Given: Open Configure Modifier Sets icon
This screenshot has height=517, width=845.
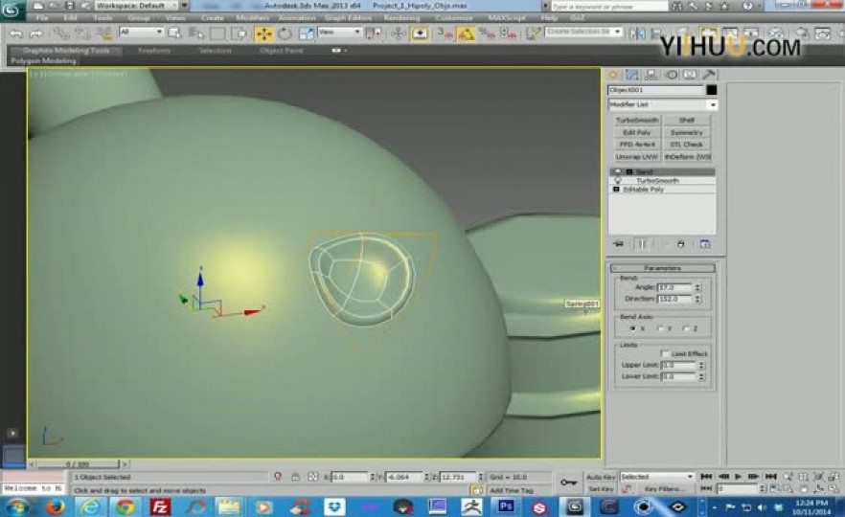Looking at the screenshot, I should point(704,244).
